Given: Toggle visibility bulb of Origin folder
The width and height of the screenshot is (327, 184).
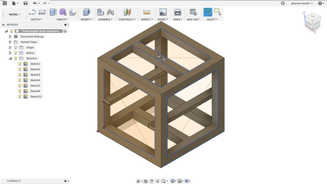Looking at the screenshot, I should (16, 47).
